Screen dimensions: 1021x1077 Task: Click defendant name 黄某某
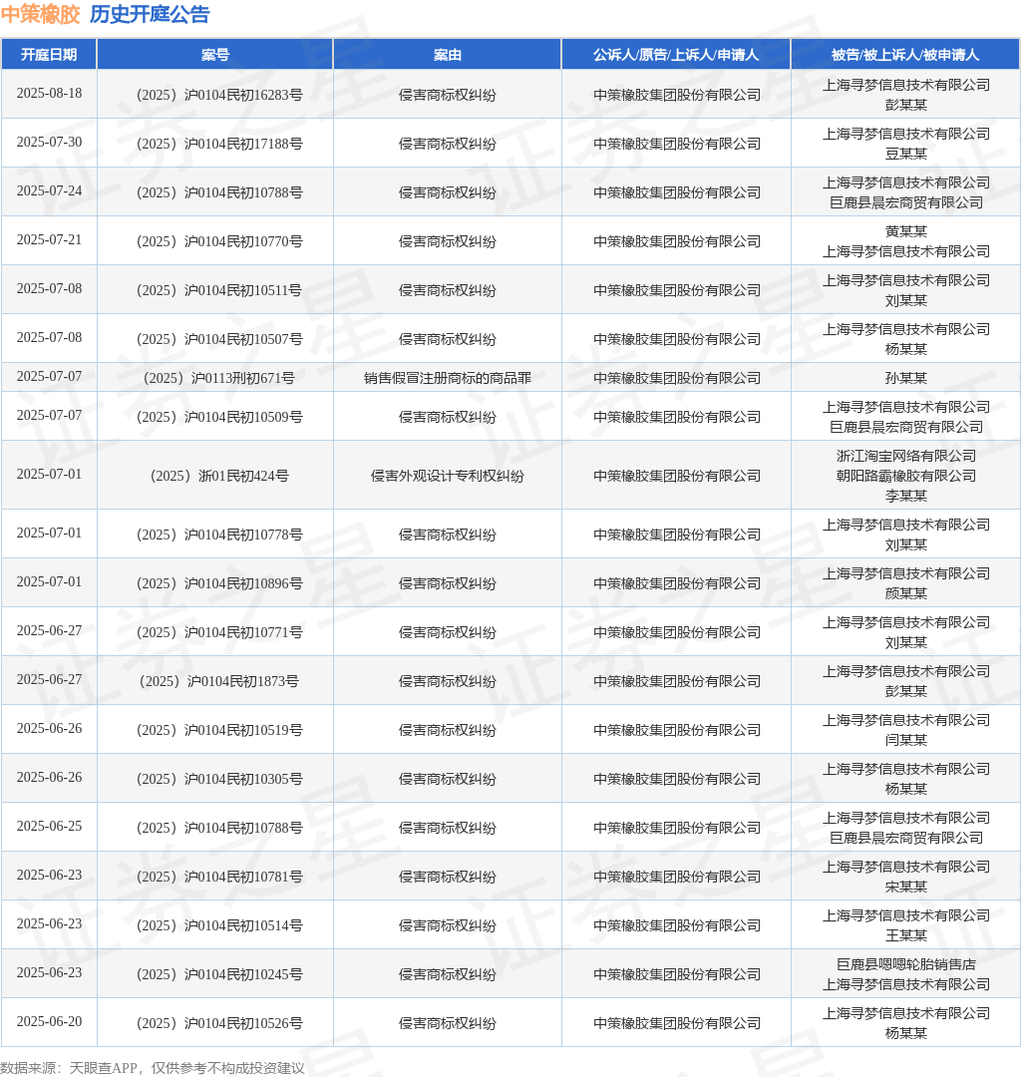[905, 231]
